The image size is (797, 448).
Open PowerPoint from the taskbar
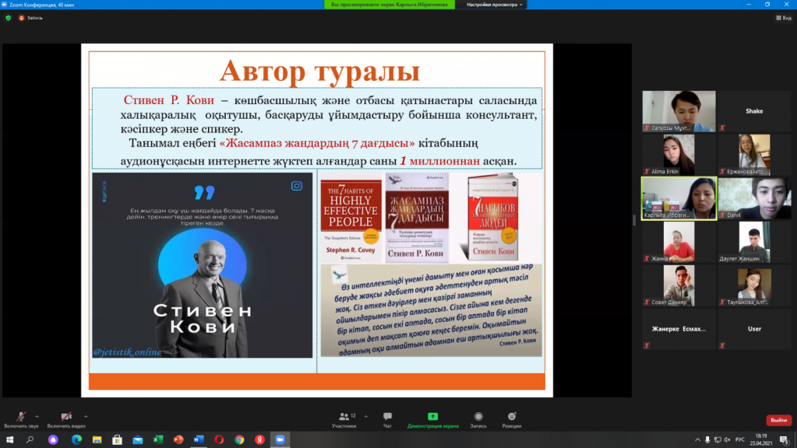(x=178, y=440)
